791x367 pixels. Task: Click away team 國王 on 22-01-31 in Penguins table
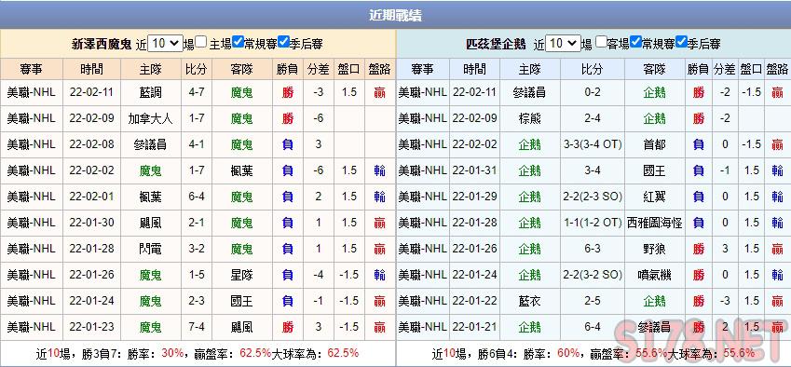tap(655, 170)
